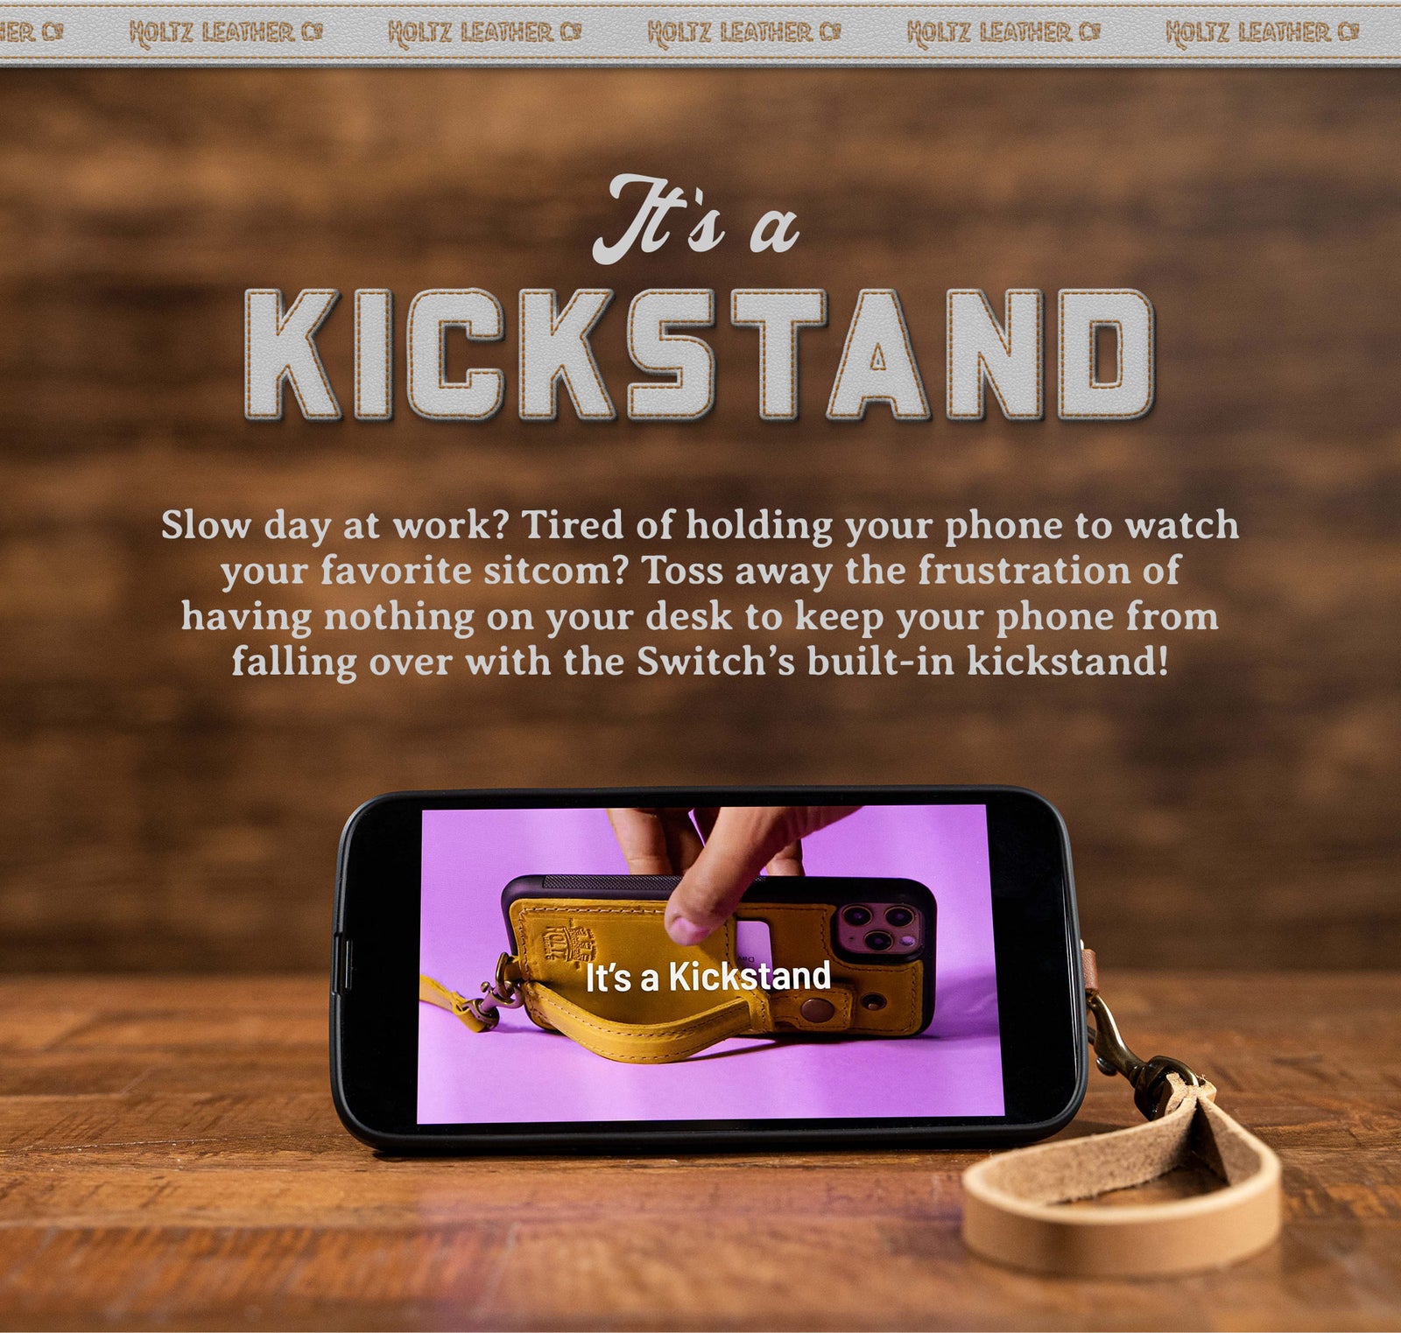This screenshot has height=1333, width=1401.
Task: Click the snap button on yellow case
Action: click(x=820, y=1013)
